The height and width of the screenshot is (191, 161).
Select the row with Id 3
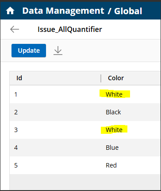[85, 130]
